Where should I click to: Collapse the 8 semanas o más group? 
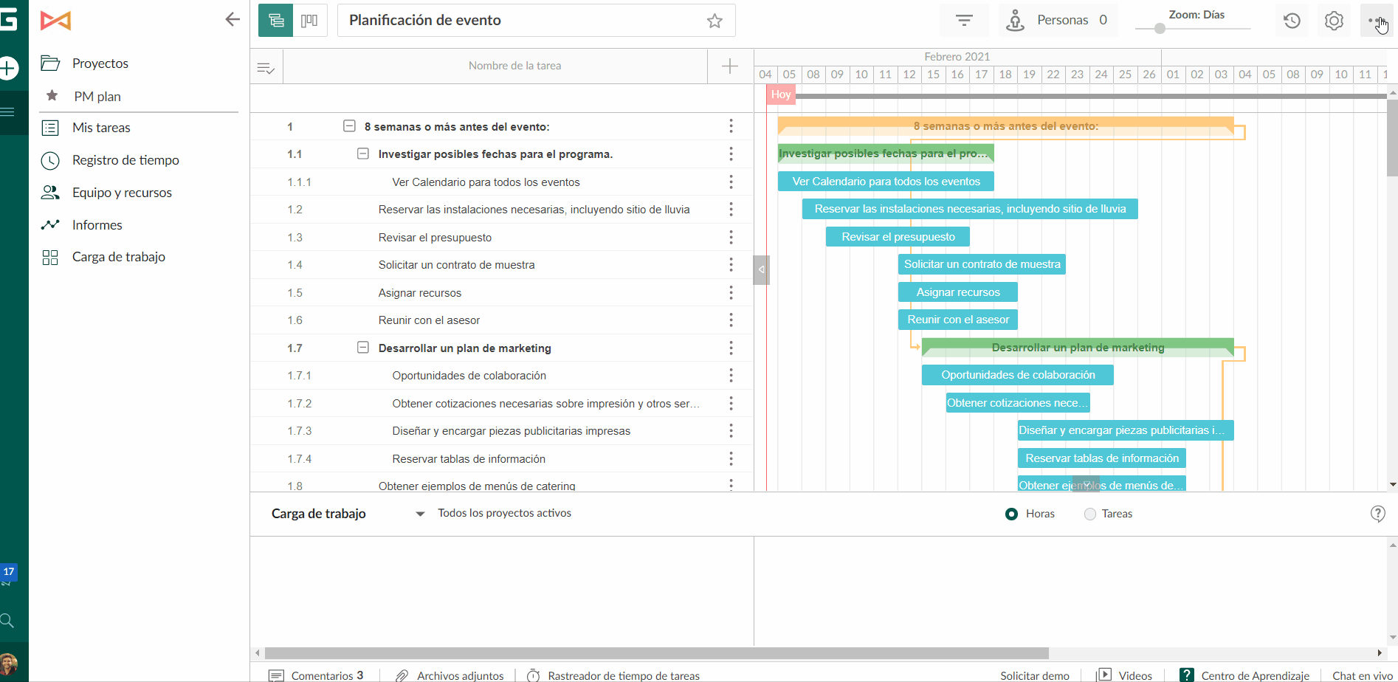pos(349,126)
